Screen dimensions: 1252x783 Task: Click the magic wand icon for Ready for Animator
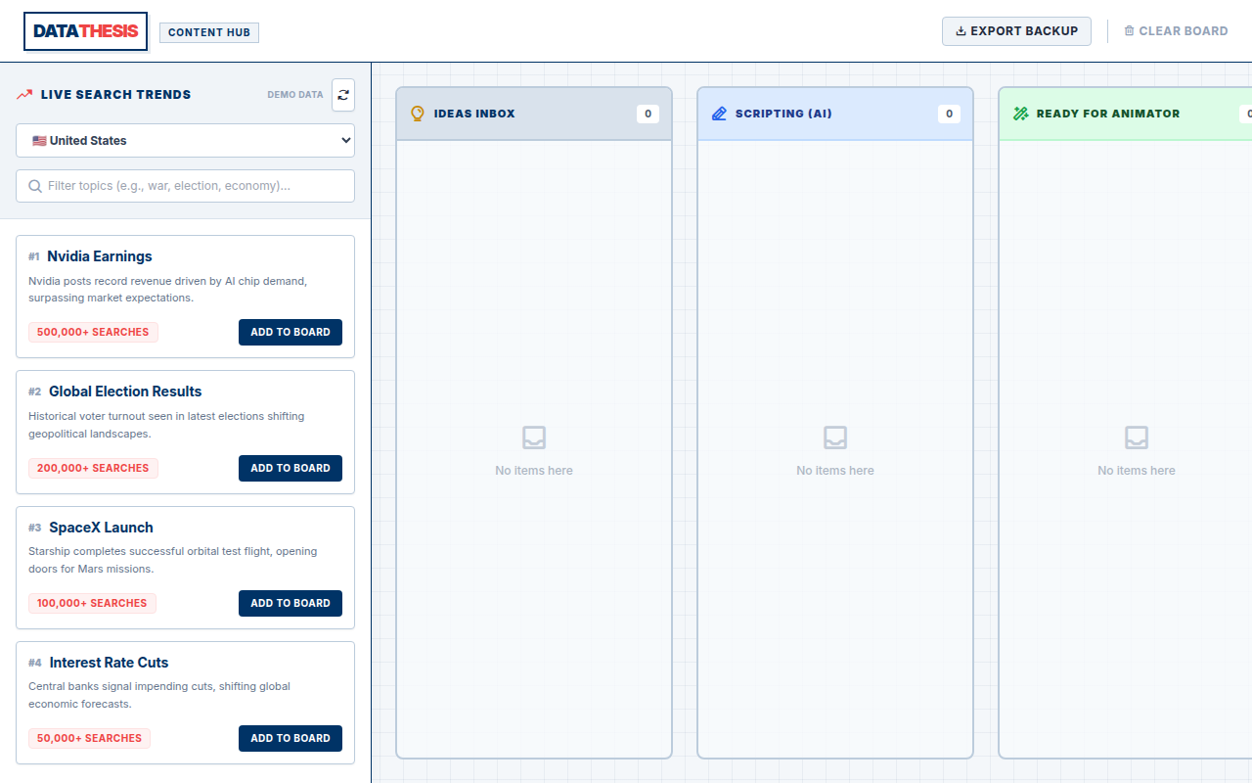tap(1020, 114)
